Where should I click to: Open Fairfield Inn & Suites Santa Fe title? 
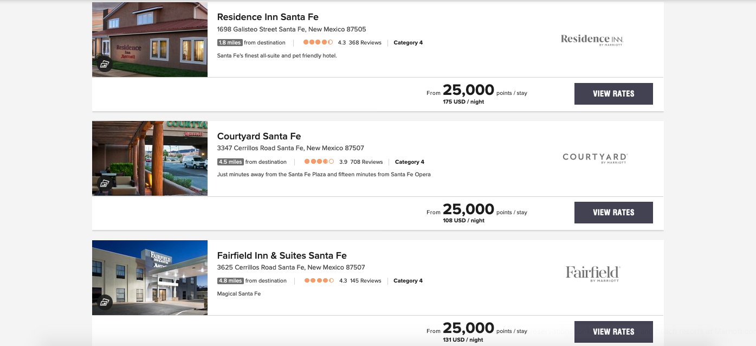click(282, 255)
